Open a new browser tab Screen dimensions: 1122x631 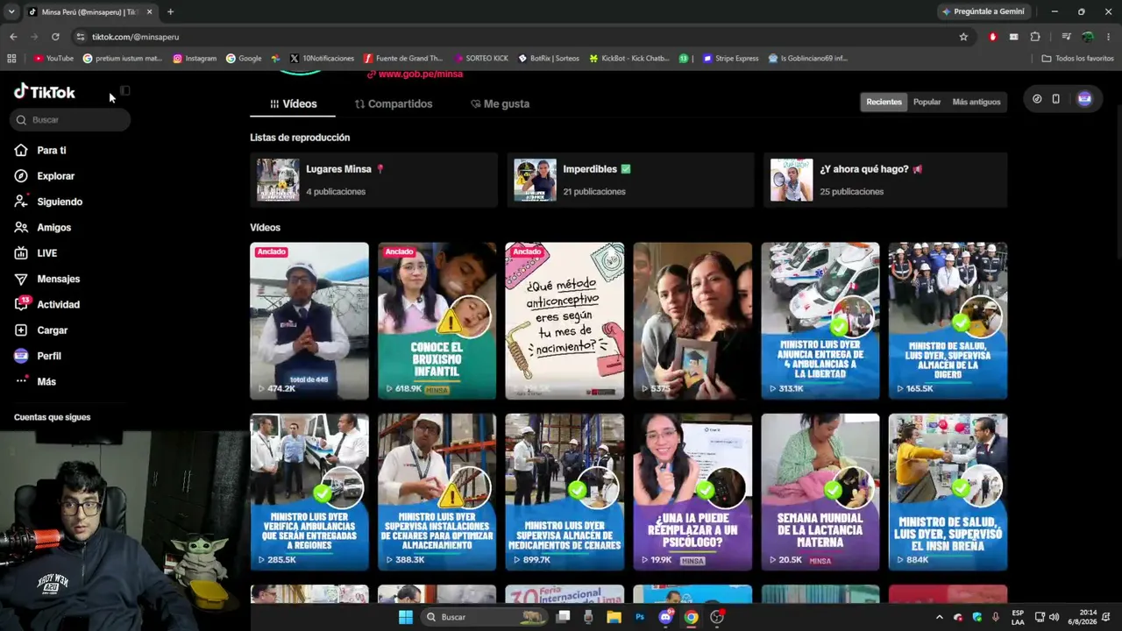pyautogui.click(x=170, y=12)
